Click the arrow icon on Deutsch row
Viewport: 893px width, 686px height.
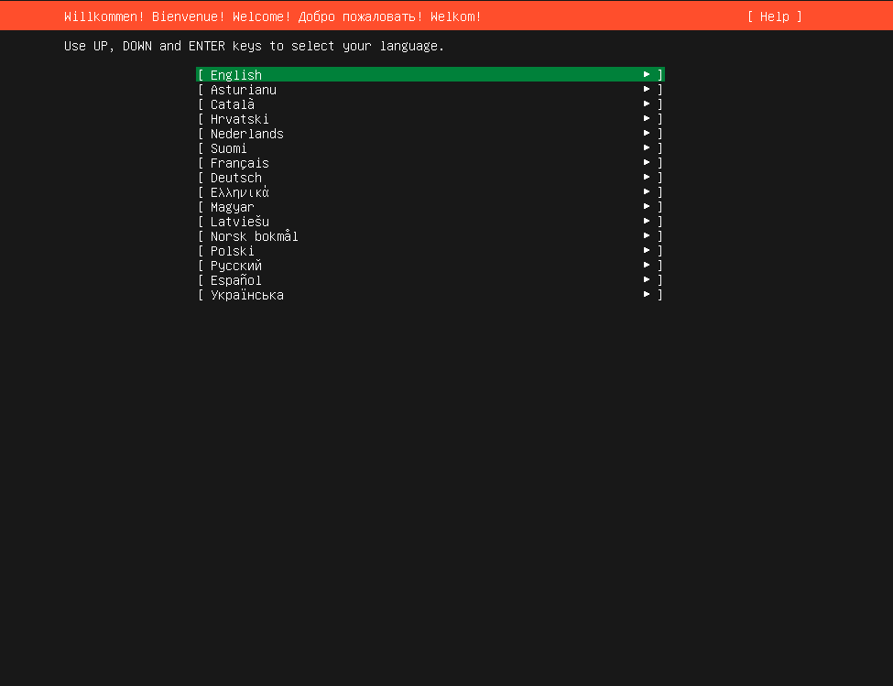(x=647, y=177)
